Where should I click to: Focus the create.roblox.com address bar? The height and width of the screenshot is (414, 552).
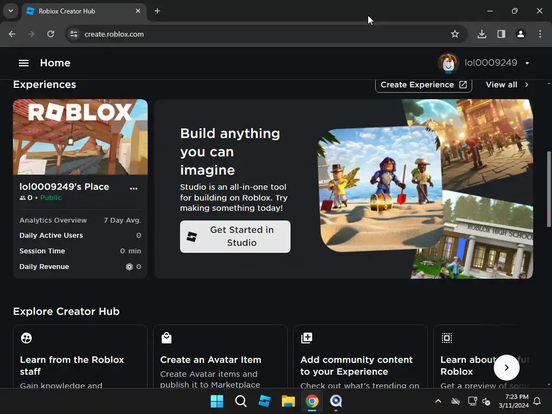pyautogui.click(x=266, y=34)
